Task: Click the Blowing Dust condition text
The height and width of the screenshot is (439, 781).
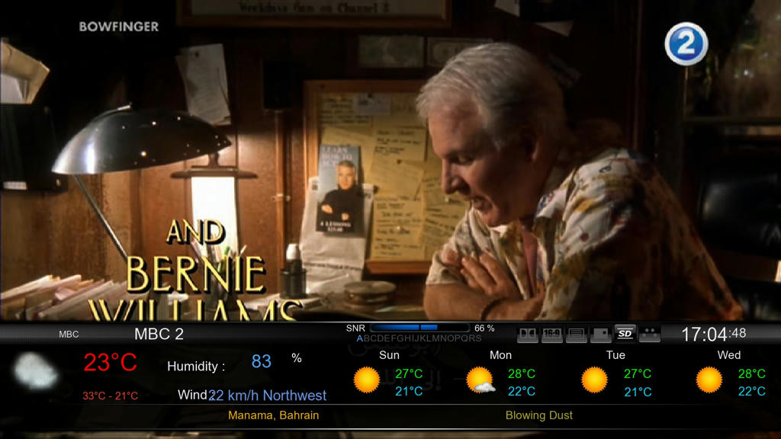Action: click(x=539, y=415)
